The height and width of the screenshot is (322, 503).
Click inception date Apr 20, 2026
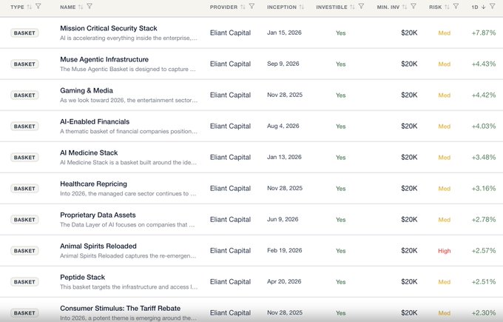pos(284,282)
